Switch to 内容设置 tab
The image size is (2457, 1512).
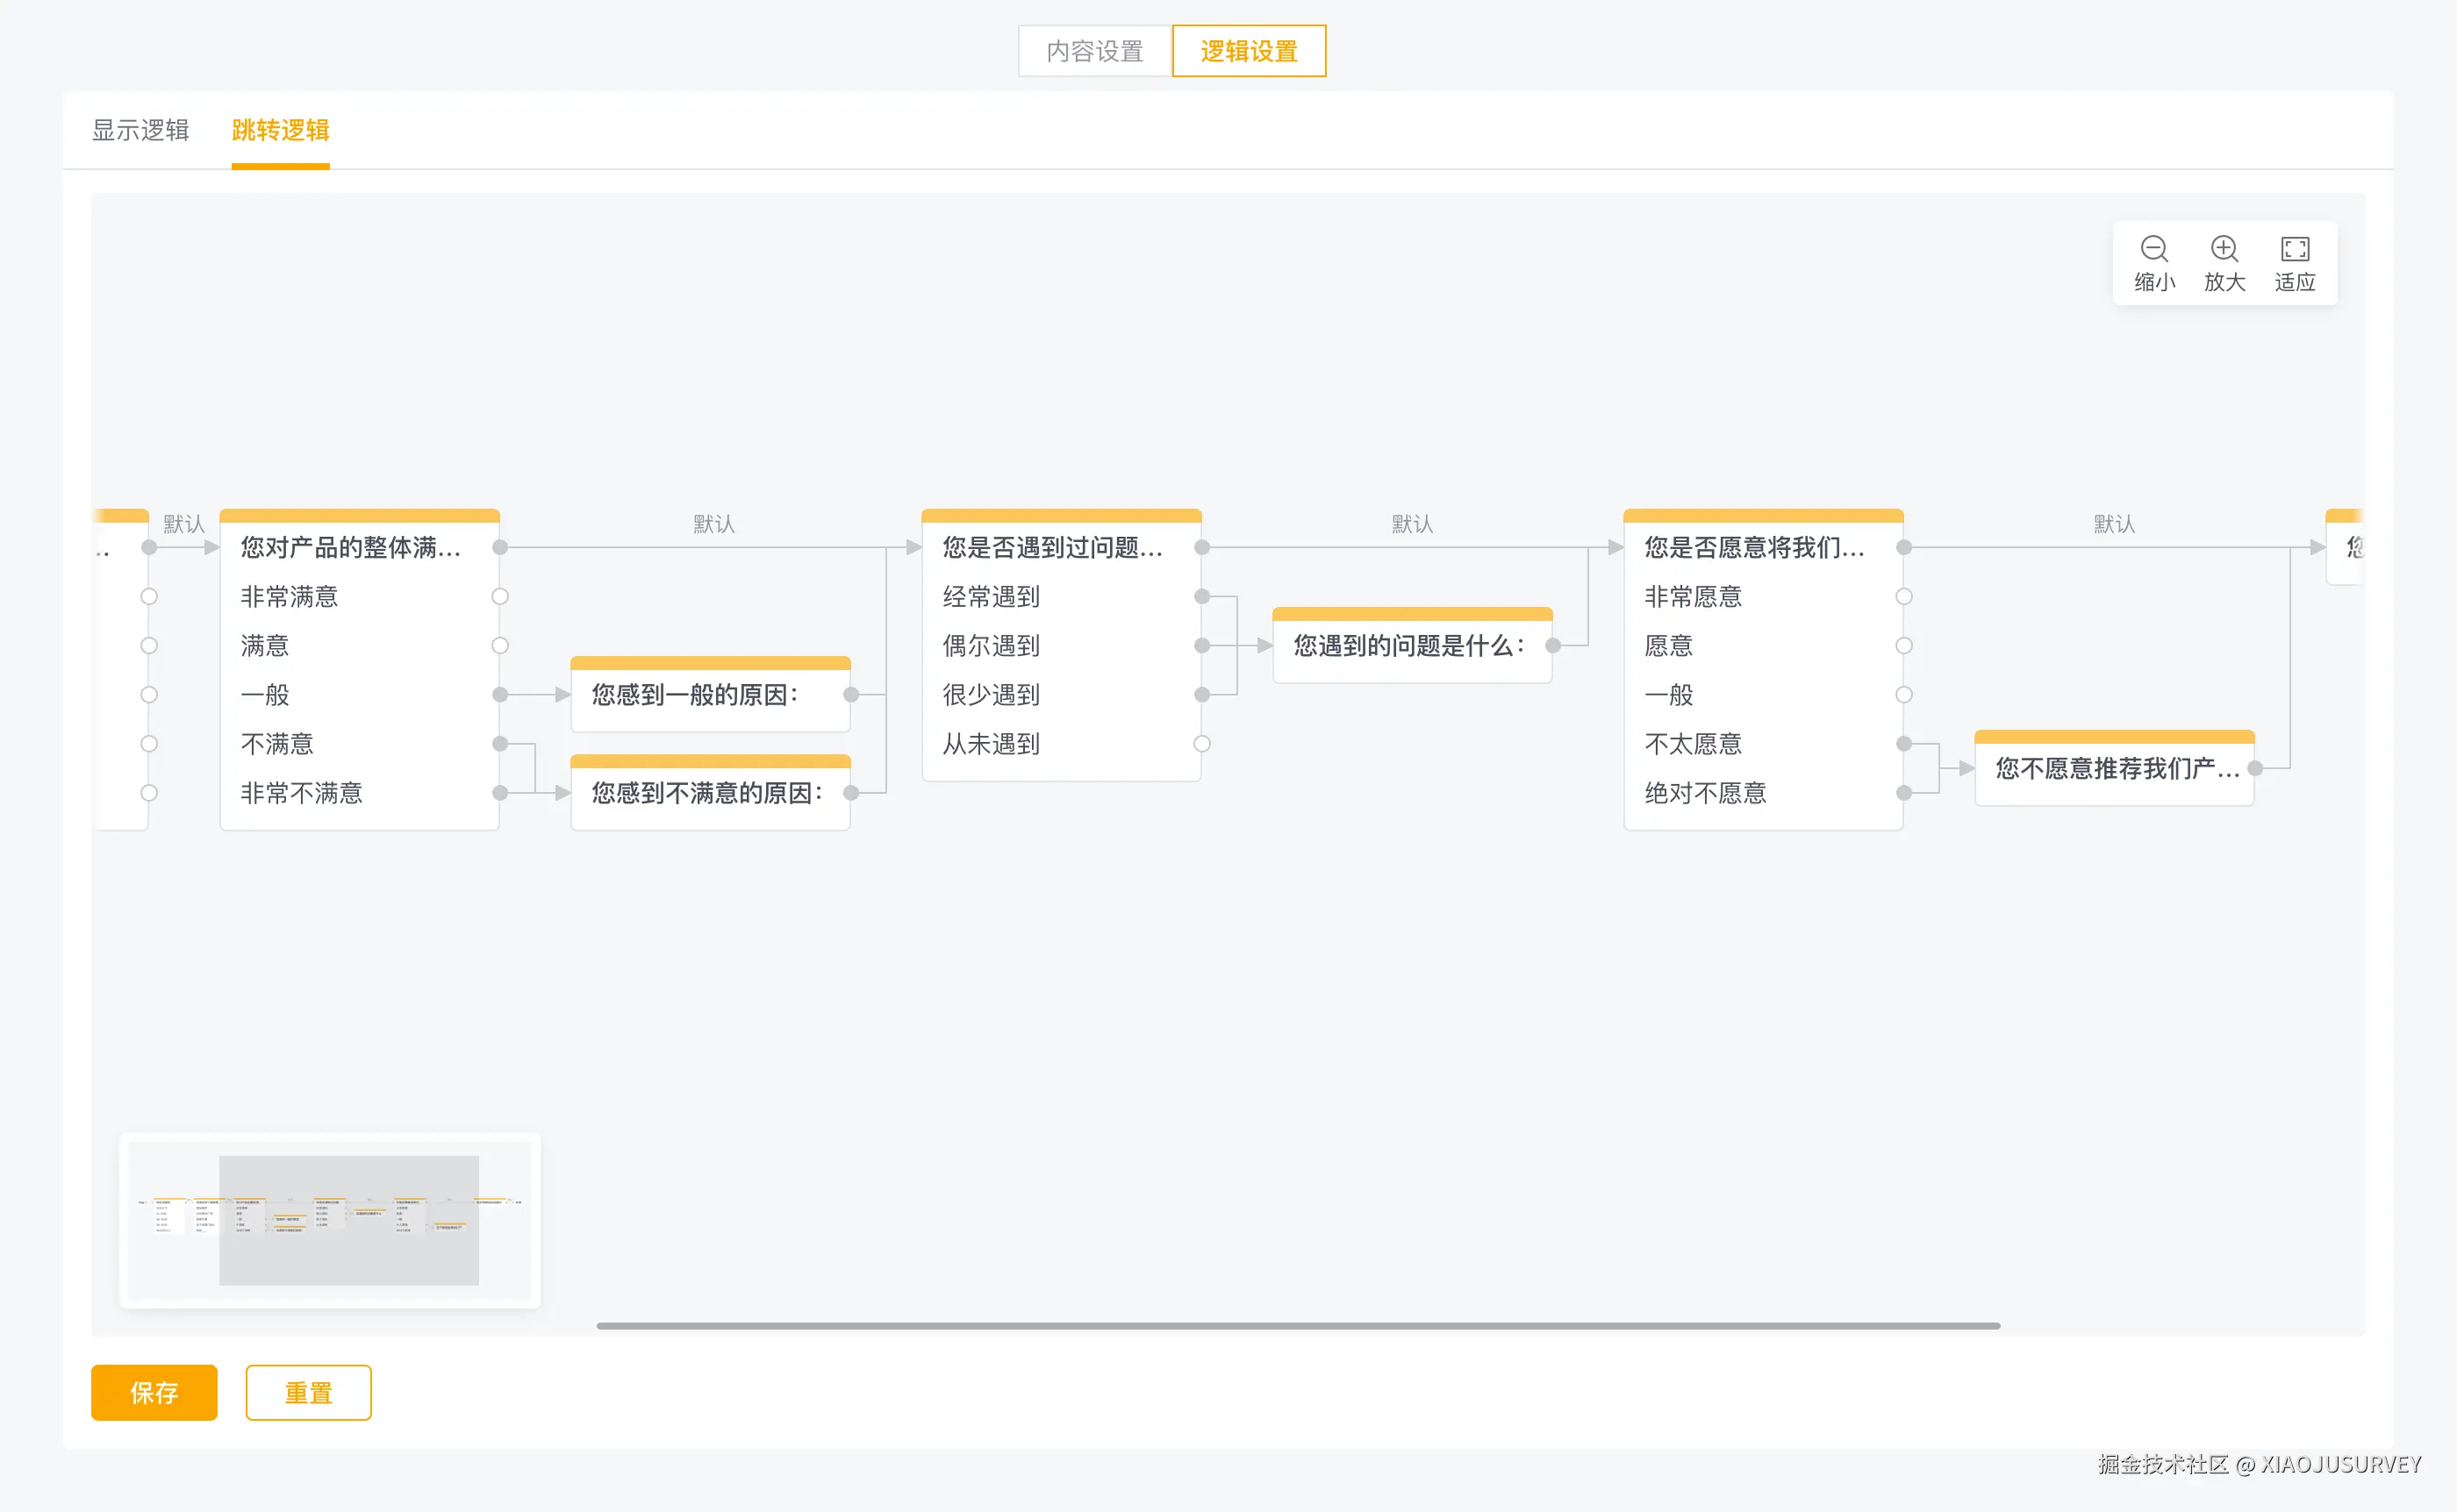pyautogui.click(x=1094, y=51)
